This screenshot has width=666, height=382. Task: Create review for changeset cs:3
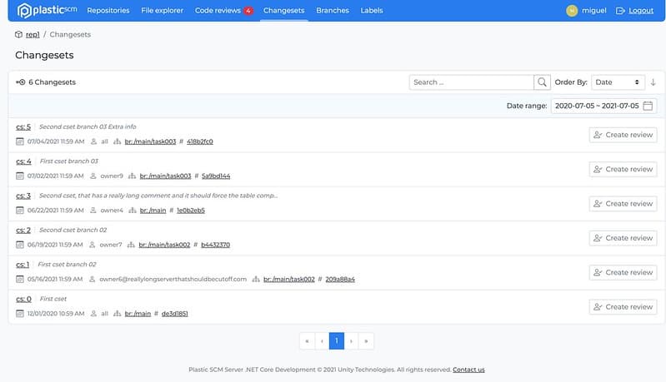point(623,204)
